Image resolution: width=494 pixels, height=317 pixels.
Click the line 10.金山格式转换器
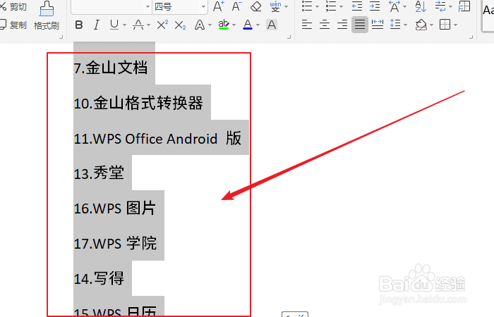click(x=138, y=103)
